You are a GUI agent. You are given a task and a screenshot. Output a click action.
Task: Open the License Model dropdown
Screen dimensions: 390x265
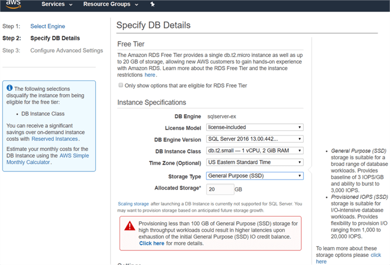click(254, 127)
